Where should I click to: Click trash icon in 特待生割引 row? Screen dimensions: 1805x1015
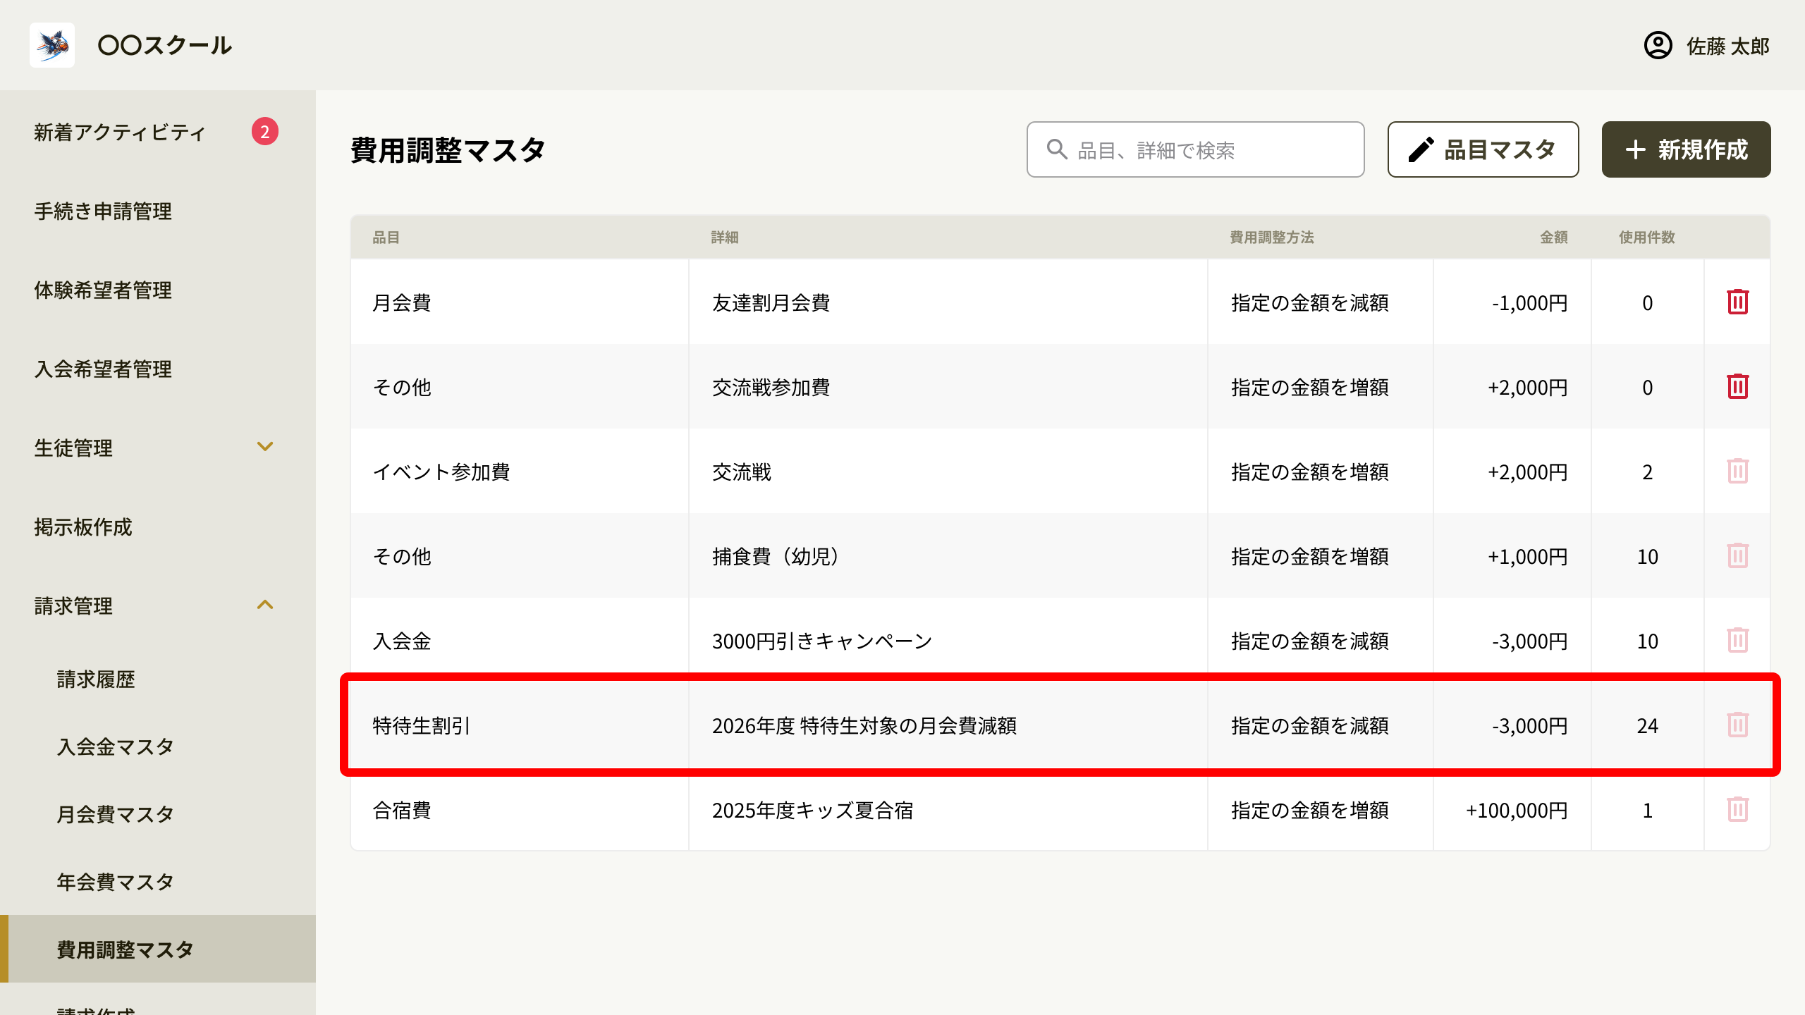(x=1737, y=725)
